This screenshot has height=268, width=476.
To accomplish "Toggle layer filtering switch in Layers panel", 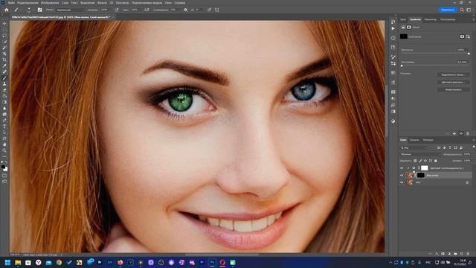I will (474, 147).
